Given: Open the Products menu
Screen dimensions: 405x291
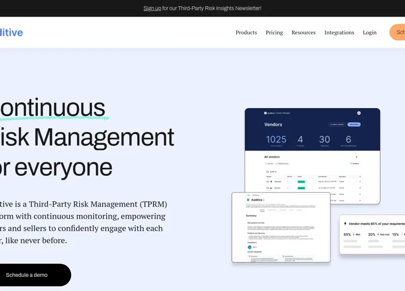Looking at the screenshot, I should pyautogui.click(x=246, y=32).
